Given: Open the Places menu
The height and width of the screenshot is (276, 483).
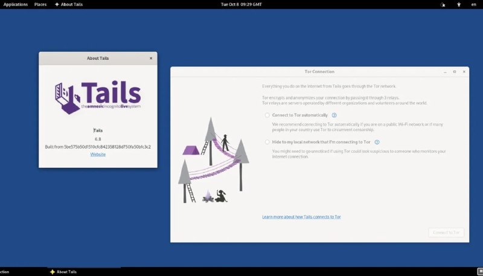Looking at the screenshot, I should [x=40, y=4].
